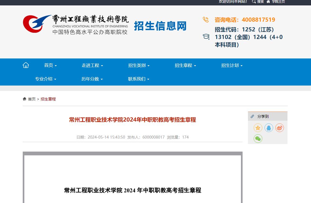Screen dimensions: 311x203
Task: Share to WeChat via green icon
Action: [x=258, y=139]
